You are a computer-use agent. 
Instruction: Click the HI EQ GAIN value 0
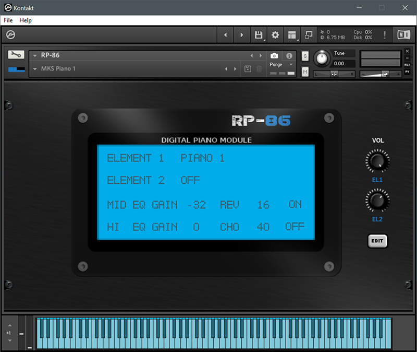point(196,227)
